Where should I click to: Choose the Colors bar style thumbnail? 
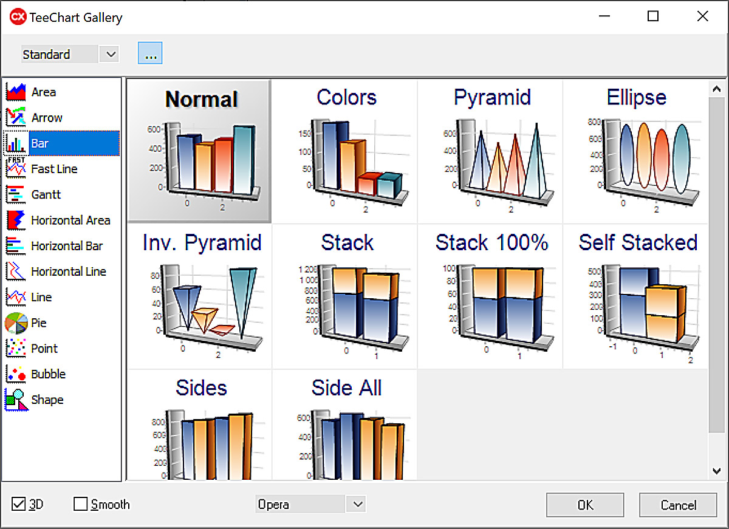[x=346, y=151]
